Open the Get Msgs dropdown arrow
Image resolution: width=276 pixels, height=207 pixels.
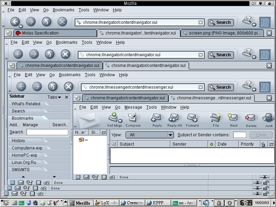click(x=120, y=121)
